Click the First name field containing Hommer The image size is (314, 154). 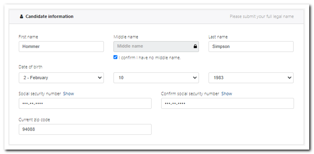[x=61, y=47]
